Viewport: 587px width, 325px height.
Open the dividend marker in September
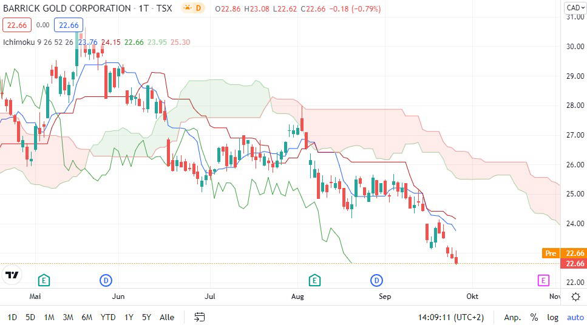[376, 280]
